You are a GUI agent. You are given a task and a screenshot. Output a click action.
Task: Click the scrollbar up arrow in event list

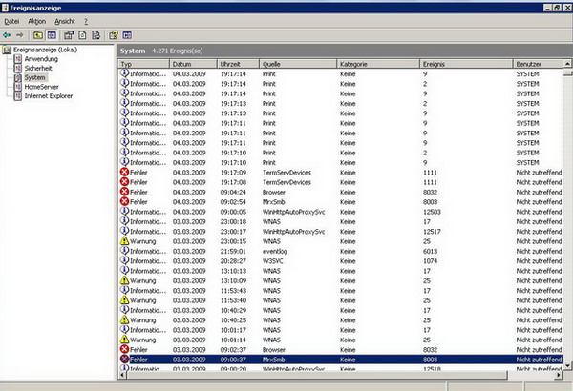(x=567, y=64)
